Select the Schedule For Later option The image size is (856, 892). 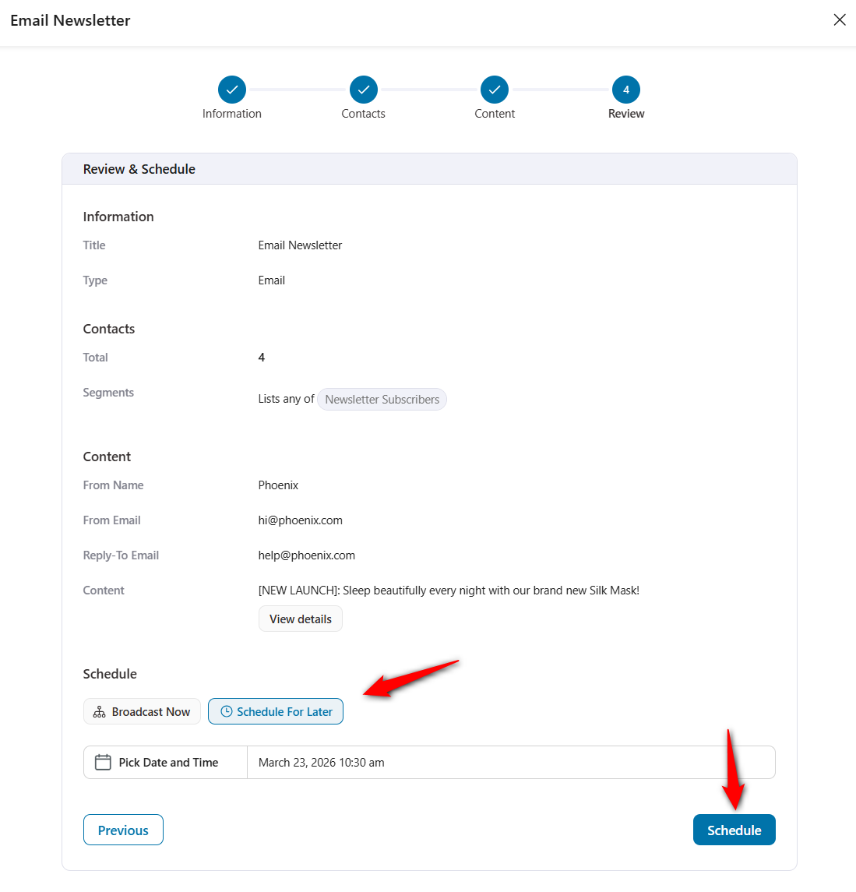tap(276, 710)
